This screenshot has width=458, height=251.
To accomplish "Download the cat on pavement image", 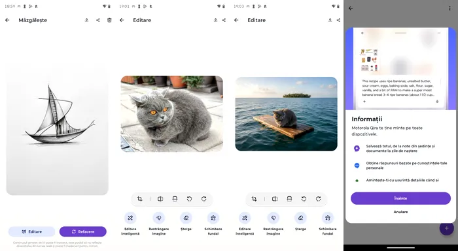I will click(x=215, y=20).
